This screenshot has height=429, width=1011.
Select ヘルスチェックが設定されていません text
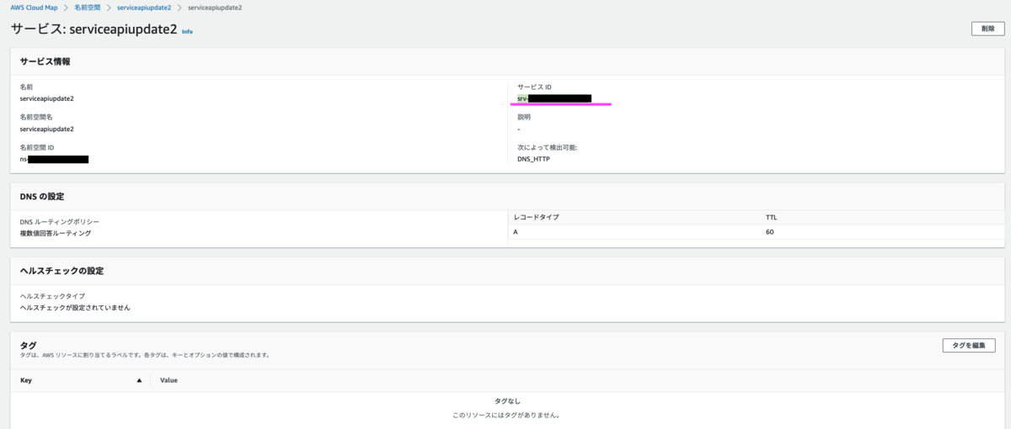75,308
